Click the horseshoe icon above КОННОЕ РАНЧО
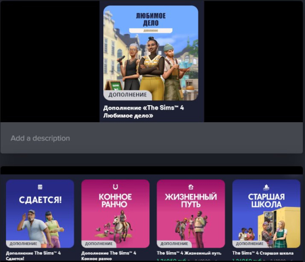The width and height of the screenshot is (305, 262). pyautogui.click(x=115, y=187)
